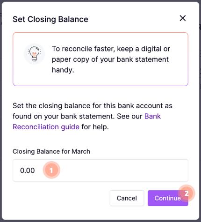
Task: Click the 'Closing Balance for March' label
Action: [x=51, y=151]
